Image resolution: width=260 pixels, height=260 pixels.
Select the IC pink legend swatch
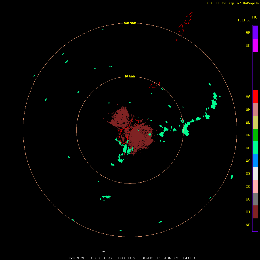[255, 186]
